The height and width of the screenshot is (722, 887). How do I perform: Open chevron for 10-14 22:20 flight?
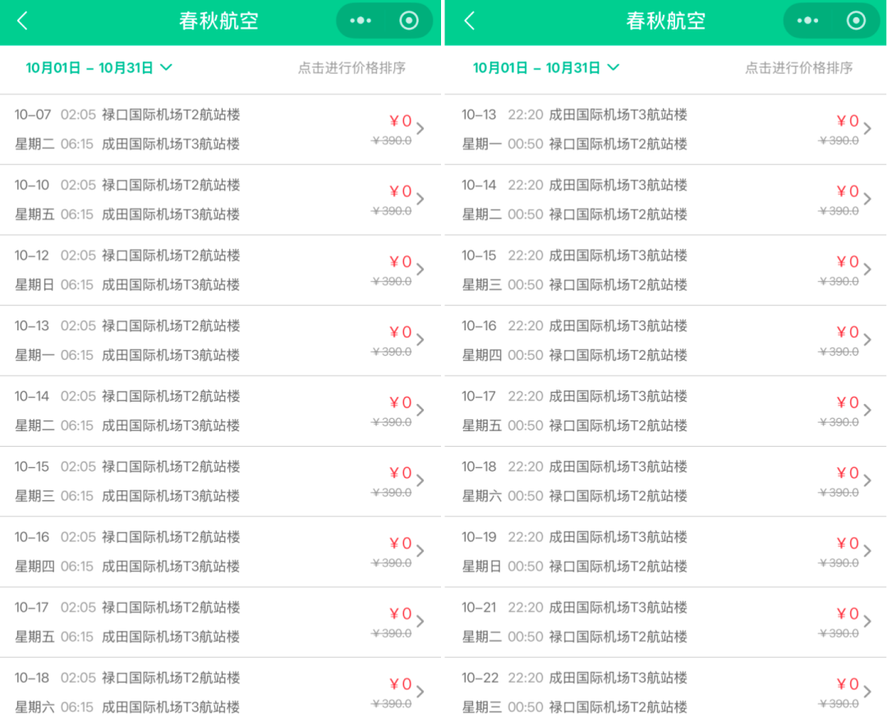pos(867,199)
